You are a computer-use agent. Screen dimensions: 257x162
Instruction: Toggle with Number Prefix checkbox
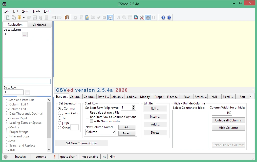click(92, 121)
